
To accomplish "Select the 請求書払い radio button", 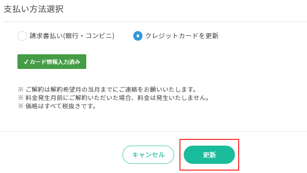I will 22,36.
